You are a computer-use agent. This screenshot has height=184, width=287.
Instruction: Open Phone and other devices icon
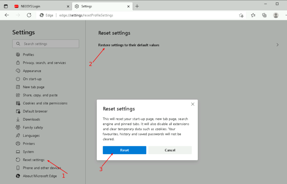(x=18, y=168)
